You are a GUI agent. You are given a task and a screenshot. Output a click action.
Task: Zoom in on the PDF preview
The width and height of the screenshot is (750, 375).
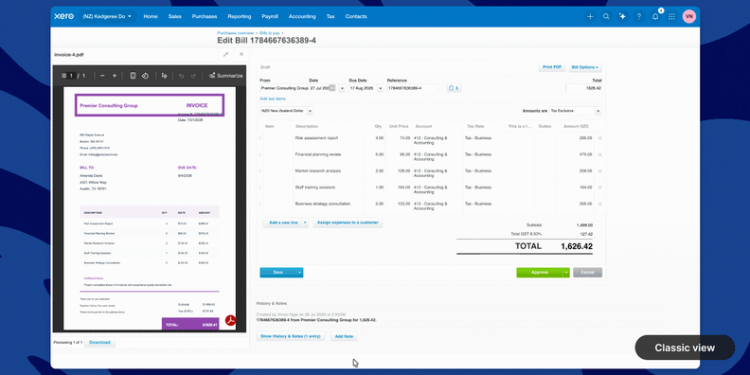pos(115,76)
